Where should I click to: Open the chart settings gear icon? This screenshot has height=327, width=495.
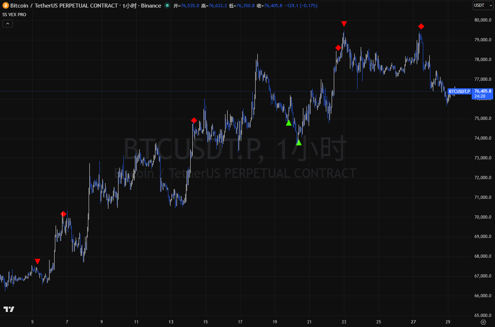(483, 322)
